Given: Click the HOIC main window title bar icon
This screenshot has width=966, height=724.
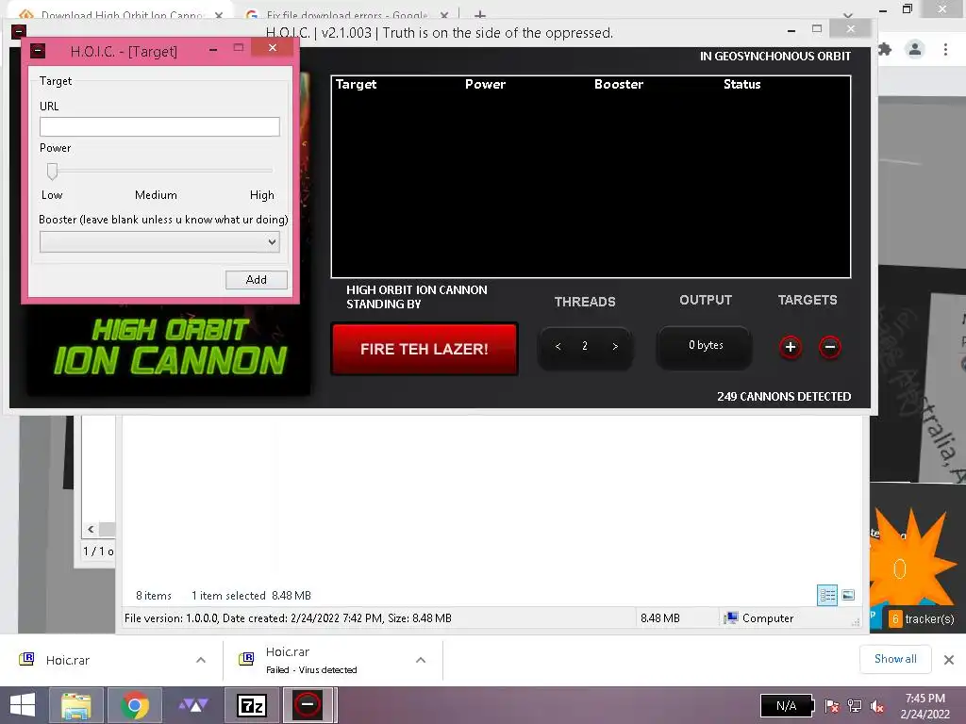Looking at the screenshot, I should tap(19, 31).
